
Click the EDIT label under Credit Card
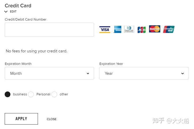point(13,11)
